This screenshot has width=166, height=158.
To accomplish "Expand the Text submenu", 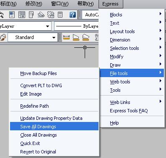I will click(132, 23).
